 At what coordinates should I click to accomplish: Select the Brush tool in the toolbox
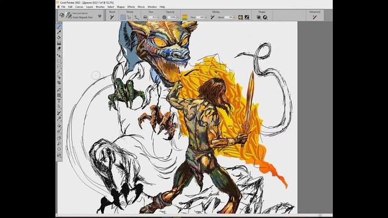[x=59, y=27]
